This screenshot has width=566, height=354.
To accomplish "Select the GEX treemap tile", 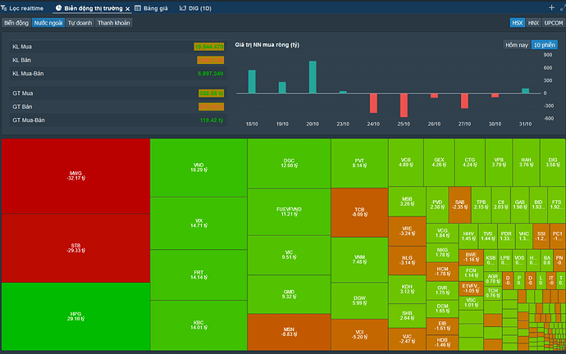I will 439,162.
